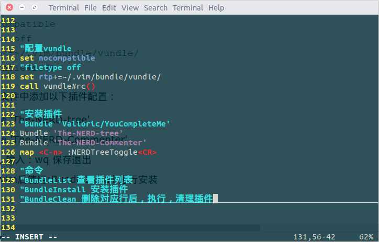Minimize the terminal window
379x242 pixels.
[x=22, y=7]
